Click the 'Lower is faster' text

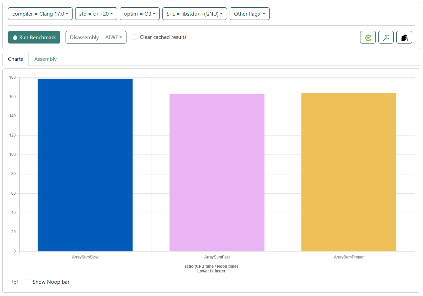point(211,271)
